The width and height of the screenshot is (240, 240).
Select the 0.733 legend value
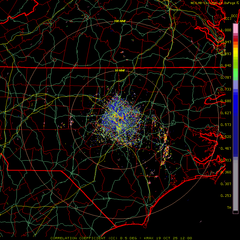pyautogui.click(x=226, y=89)
